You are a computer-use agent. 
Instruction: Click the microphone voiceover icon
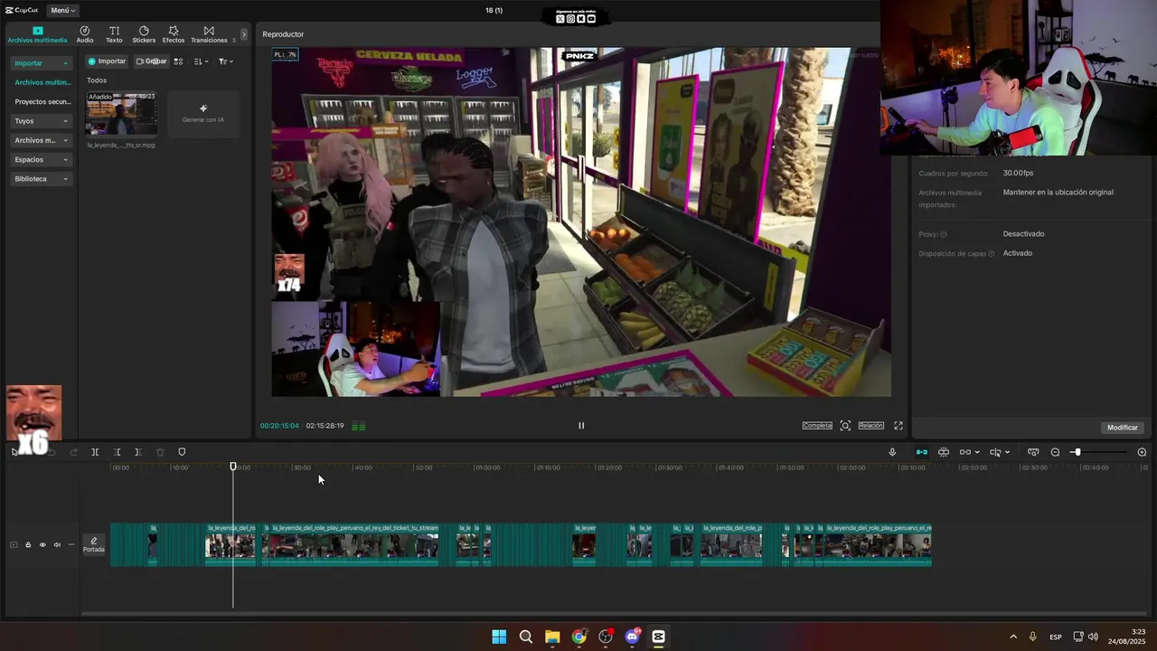[x=892, y=452]
